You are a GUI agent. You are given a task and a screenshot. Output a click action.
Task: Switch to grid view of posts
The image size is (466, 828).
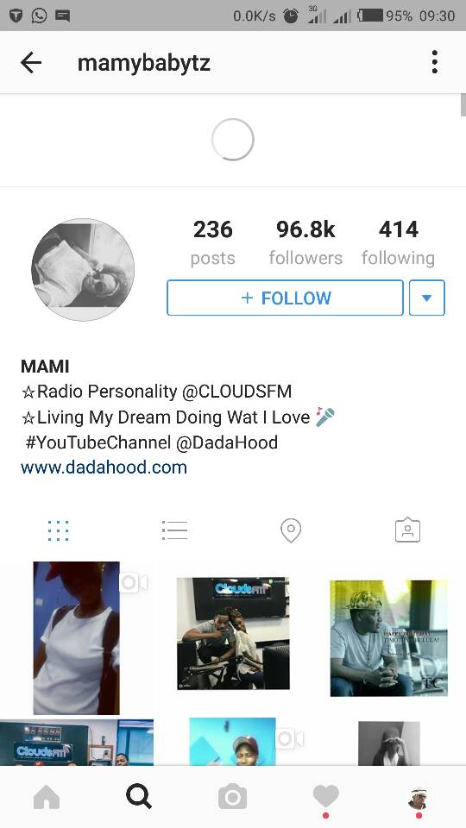click(58, 530)
